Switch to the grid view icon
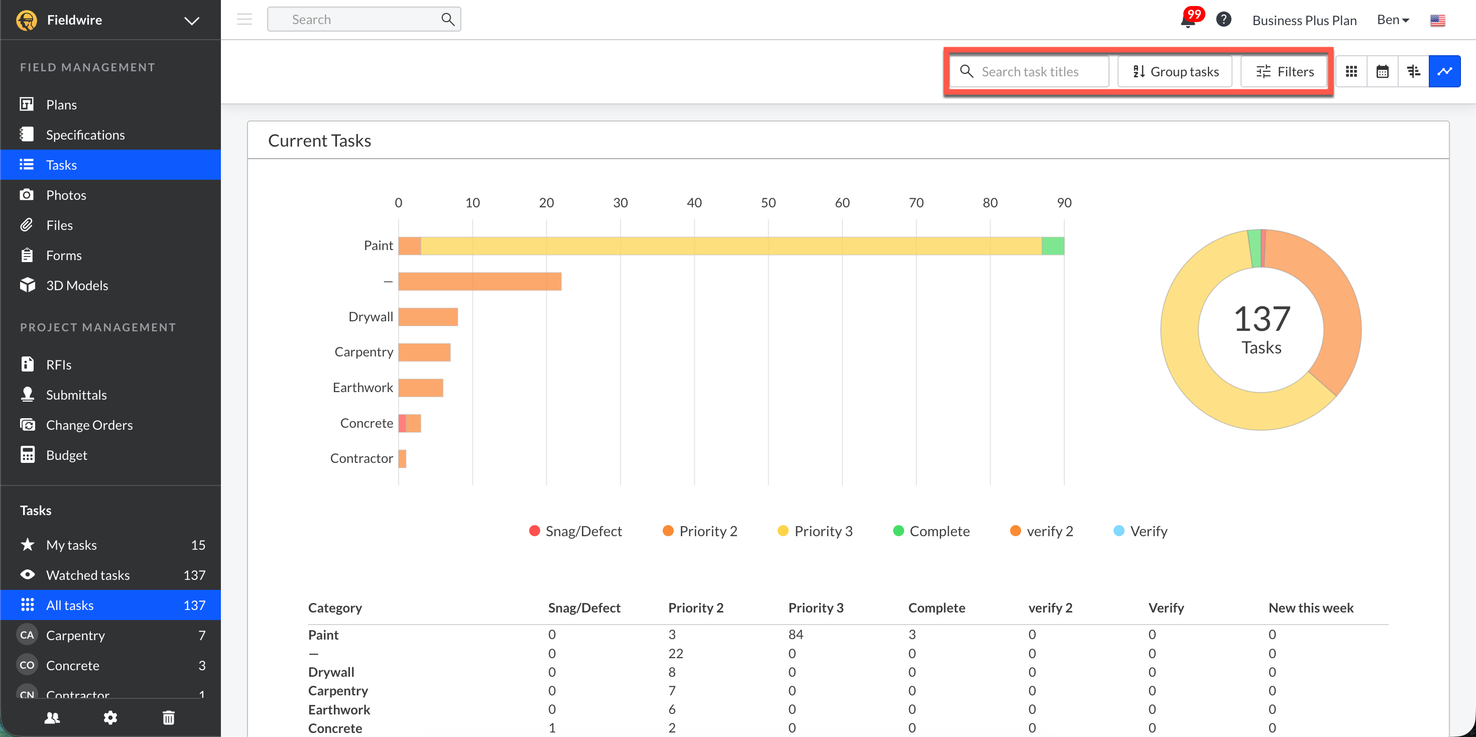 pyautogui.click(x=1351, y=72)
